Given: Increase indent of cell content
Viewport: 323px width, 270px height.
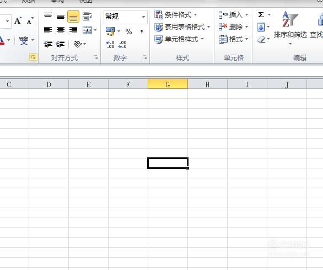Looking at the screenshot, I should click(x=61, y=44).
